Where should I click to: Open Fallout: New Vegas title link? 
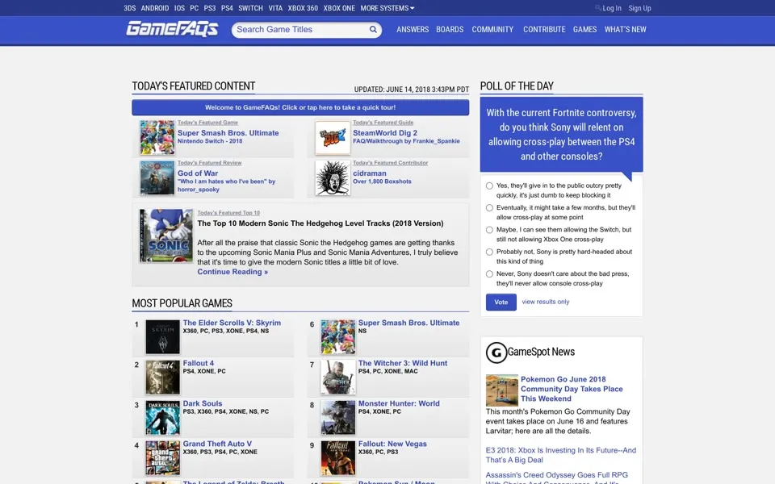392,444
